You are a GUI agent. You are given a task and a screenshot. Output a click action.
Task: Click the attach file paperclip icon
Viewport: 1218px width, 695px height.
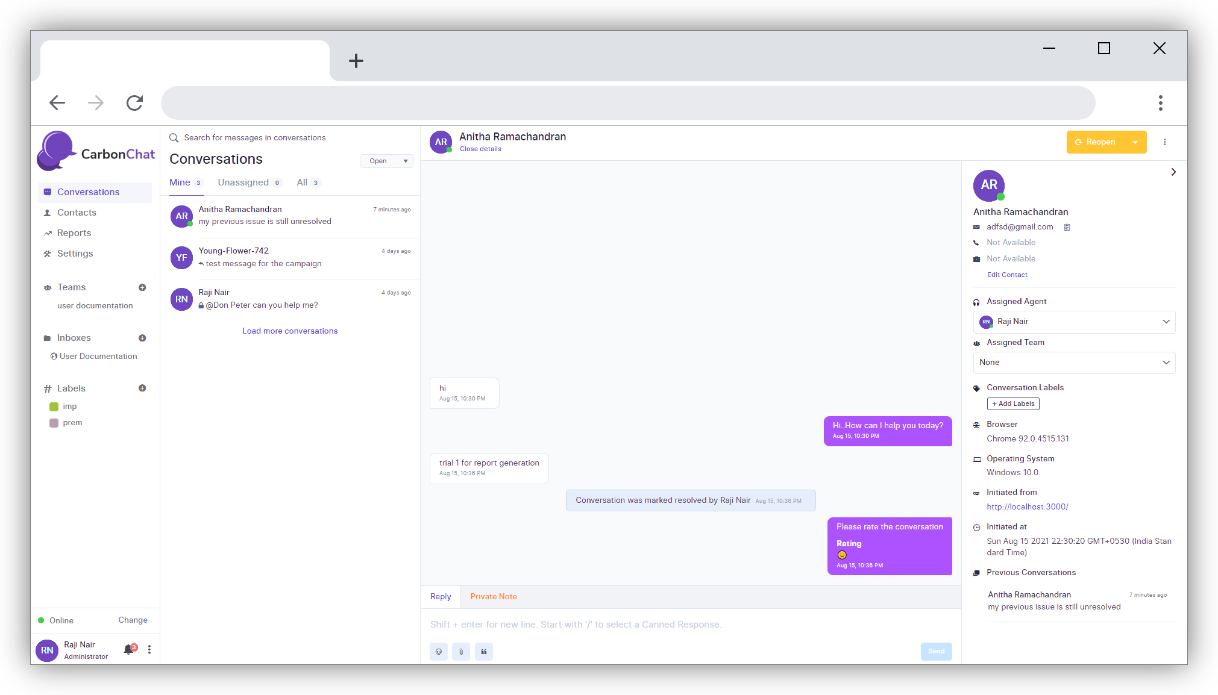[x=461, y=651]
